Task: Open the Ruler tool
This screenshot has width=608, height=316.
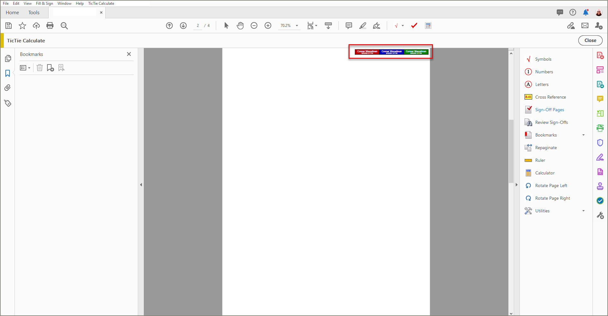Action: [x=540, y=160]
